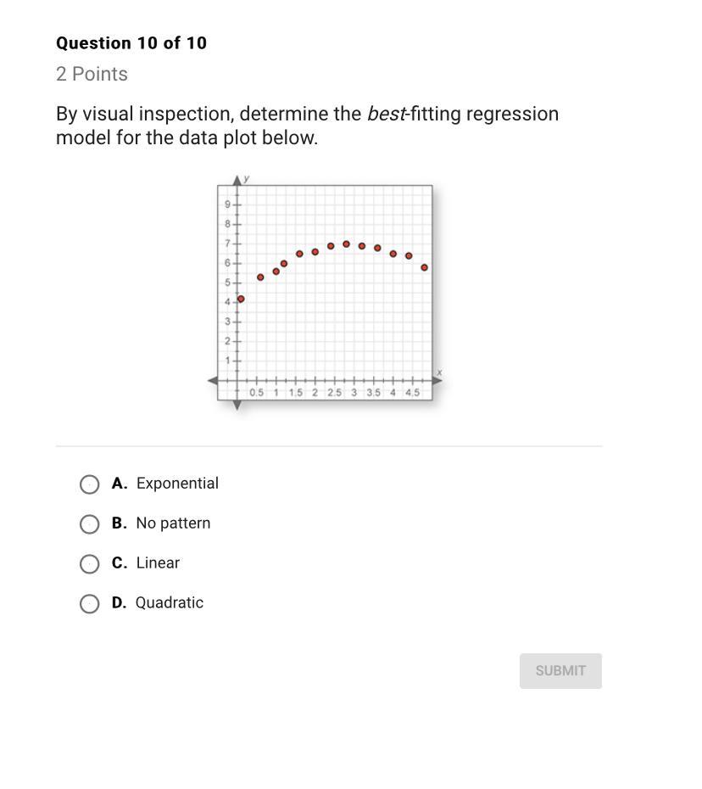
Task: Click the left arrowhead of the x-axis
Action: tap(213, 381)
